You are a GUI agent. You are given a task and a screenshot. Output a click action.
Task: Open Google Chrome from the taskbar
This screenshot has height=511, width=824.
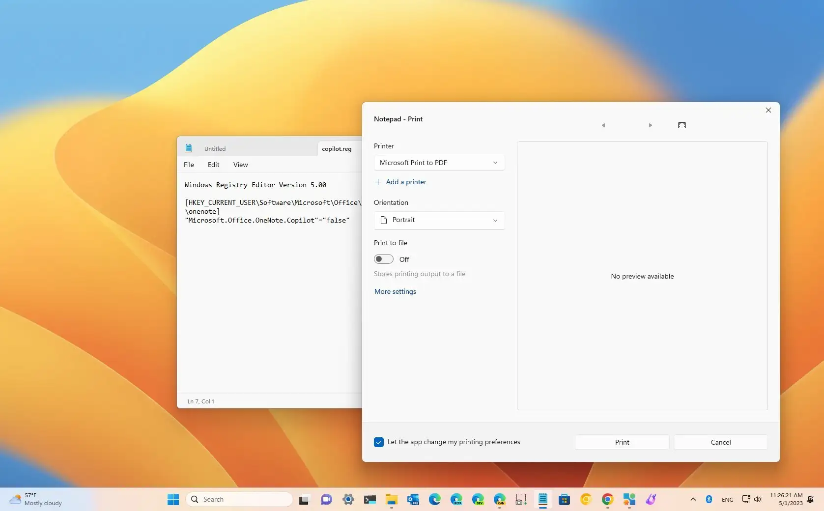[607, 499]
